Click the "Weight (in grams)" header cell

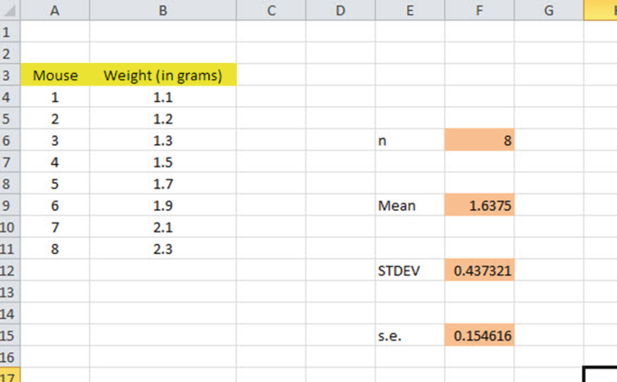click(162, 76)
